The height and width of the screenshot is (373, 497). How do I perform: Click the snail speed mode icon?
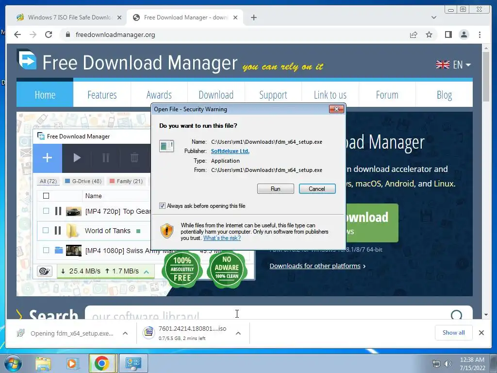(44, 271)
